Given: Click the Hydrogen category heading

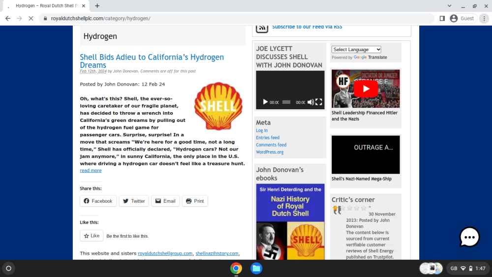Looking at the screenshot, I should (x=100, y=36).
